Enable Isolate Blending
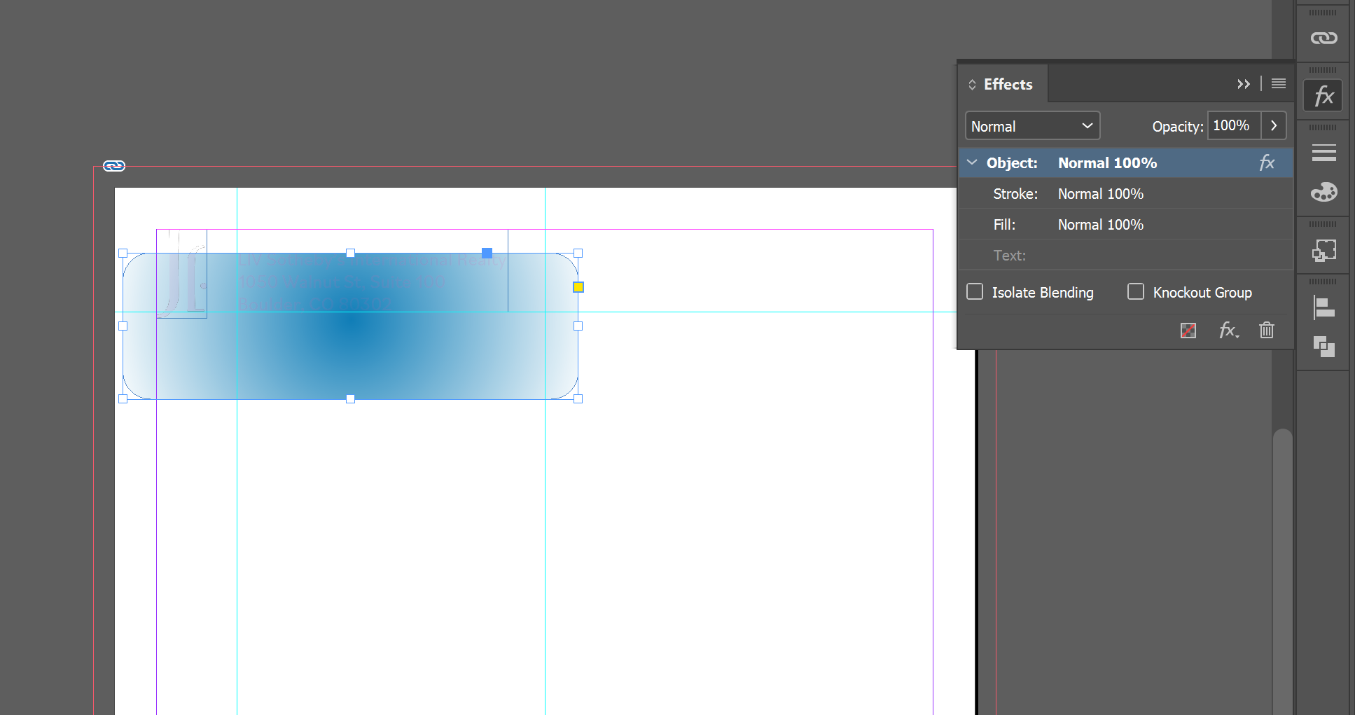 pyautogui.click(x=974, y=292)
